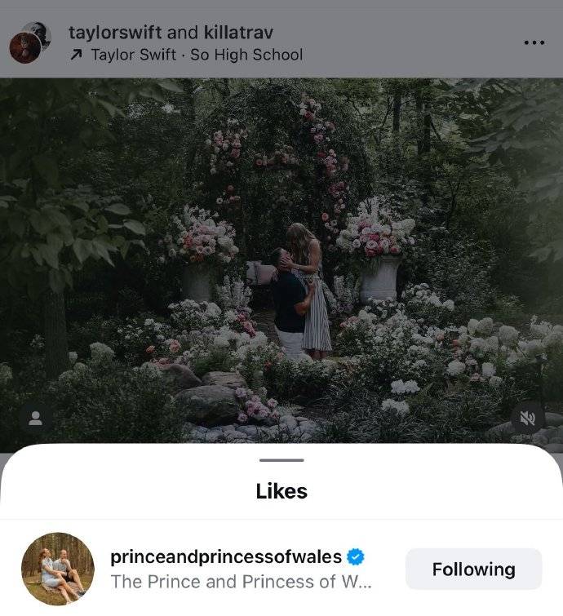
Task: Open the princeandprincessofwales username link
Action: [x=225, y=556]
